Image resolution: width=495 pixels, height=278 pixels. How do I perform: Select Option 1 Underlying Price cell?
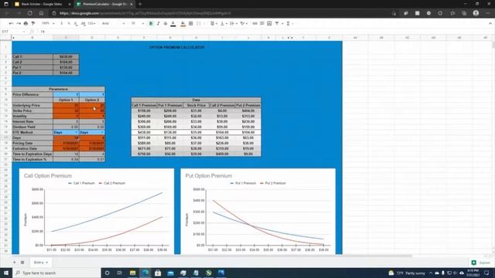[x=66, y=105]
